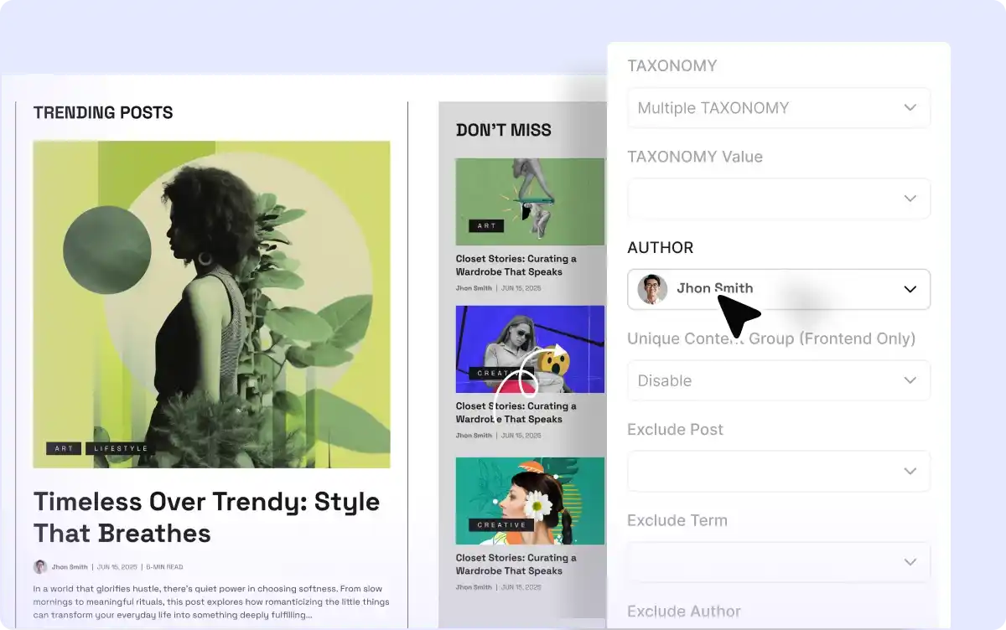This screenshot has height=630, width=1006.
Task: Expand the Exclude Post dropdown
Action: point(778,471)
